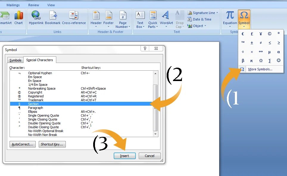Insert a Drop Cap

pyautogui.click(x=180, y=18)
